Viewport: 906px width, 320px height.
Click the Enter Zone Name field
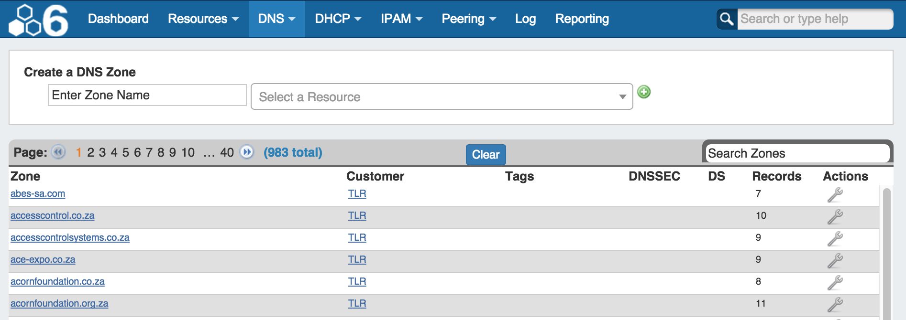point(147,96)
